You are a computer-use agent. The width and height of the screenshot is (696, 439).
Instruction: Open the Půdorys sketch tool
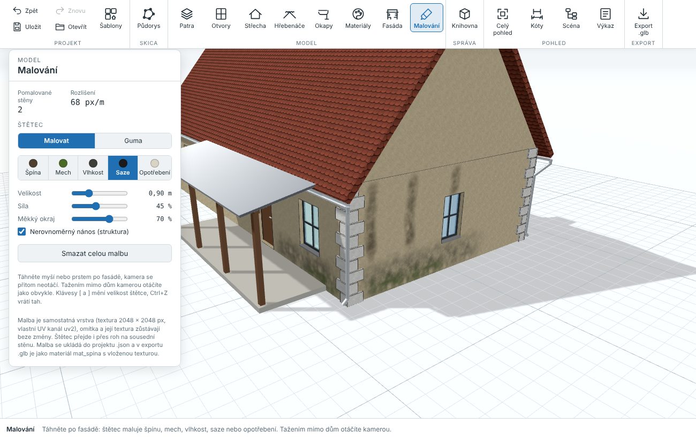[149, 18]
